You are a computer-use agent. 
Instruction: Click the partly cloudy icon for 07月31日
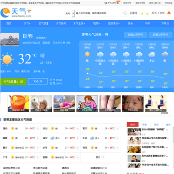coord(152,54)
